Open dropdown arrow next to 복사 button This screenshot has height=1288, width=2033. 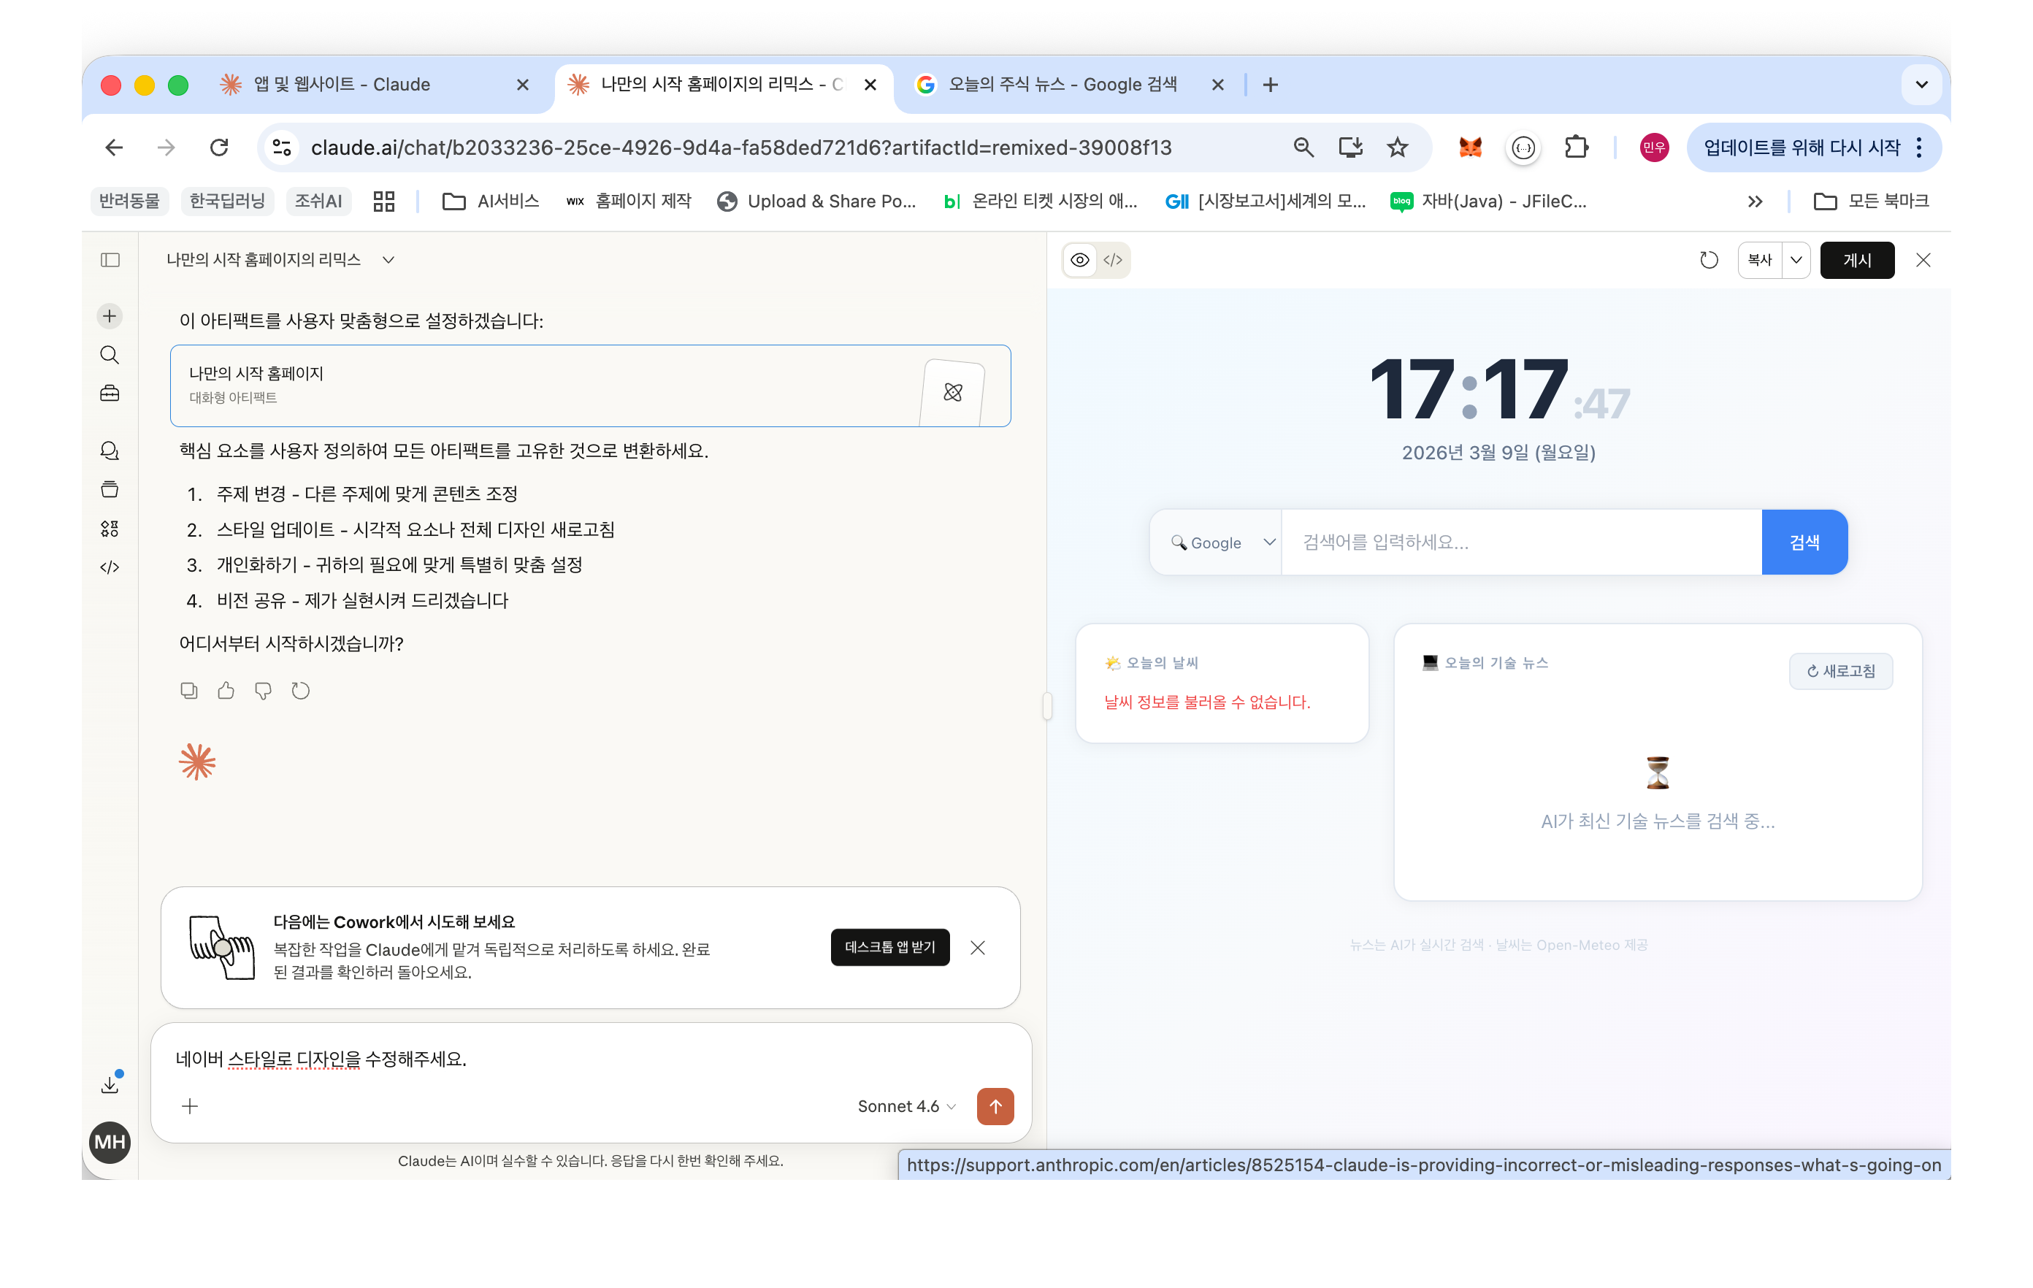[x=1796, y=260]
